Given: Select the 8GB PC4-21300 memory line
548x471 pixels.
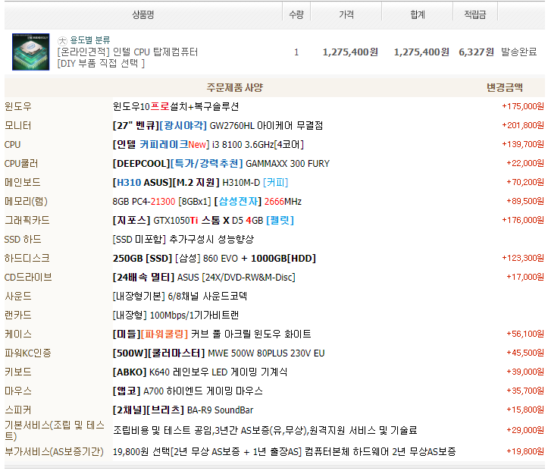Looking at the screenshot, I should (207, 202).
